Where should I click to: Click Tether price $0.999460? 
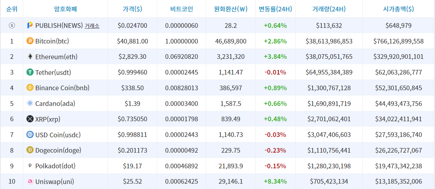133,72
